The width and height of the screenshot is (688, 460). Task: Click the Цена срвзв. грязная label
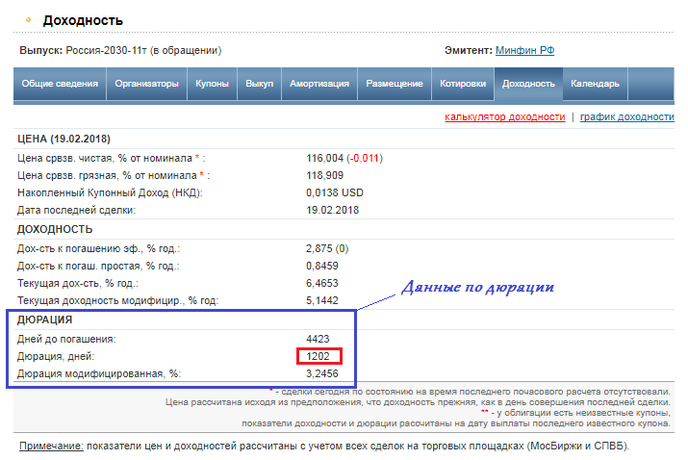pyautogui.click(x=114, y=175)
